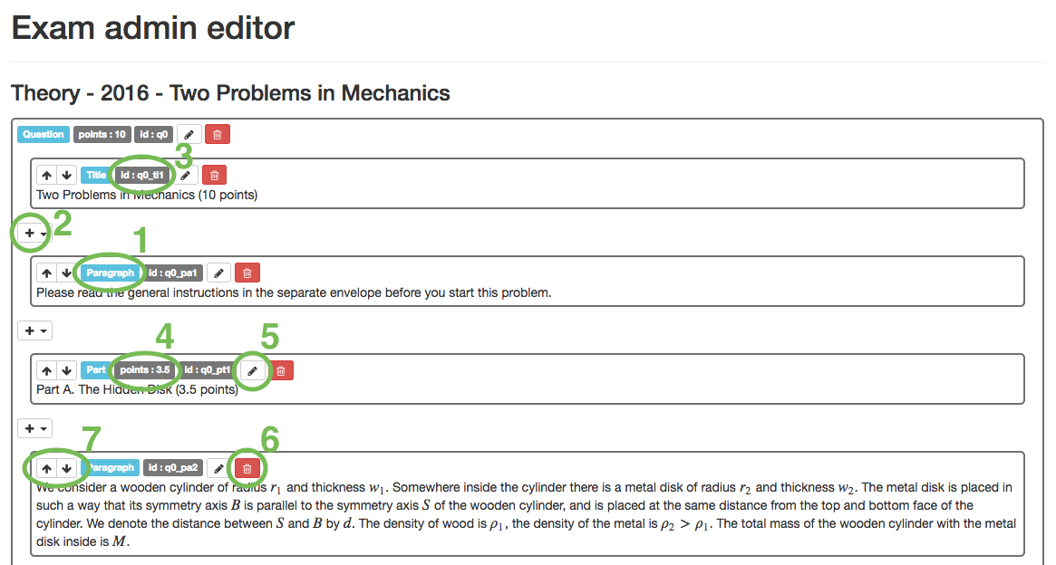Delete paragraph q0_pa1 with trash icon
1056x565 pixels.
tap(247, 273)
